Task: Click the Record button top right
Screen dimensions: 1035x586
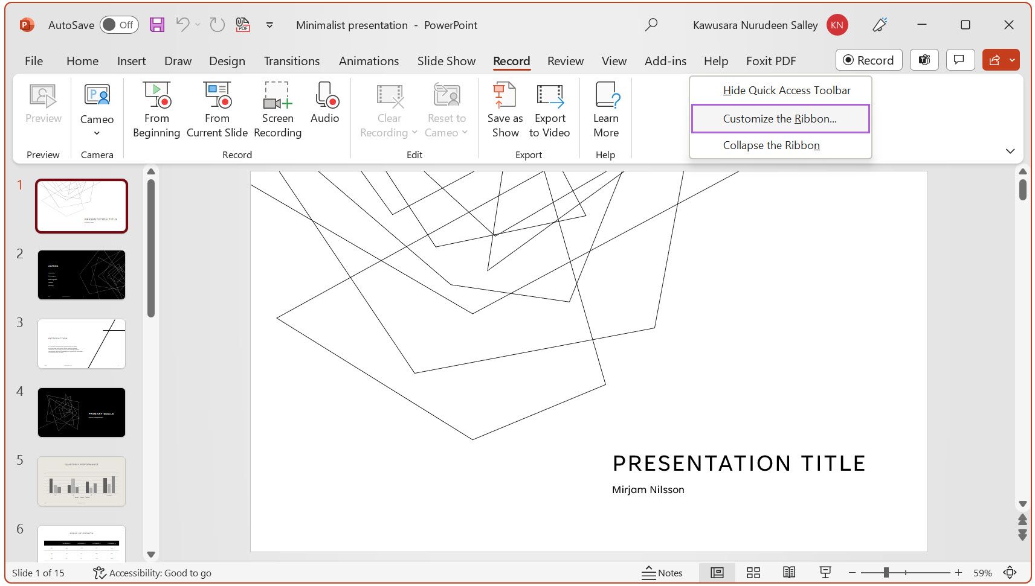Action: click(868, 60)
